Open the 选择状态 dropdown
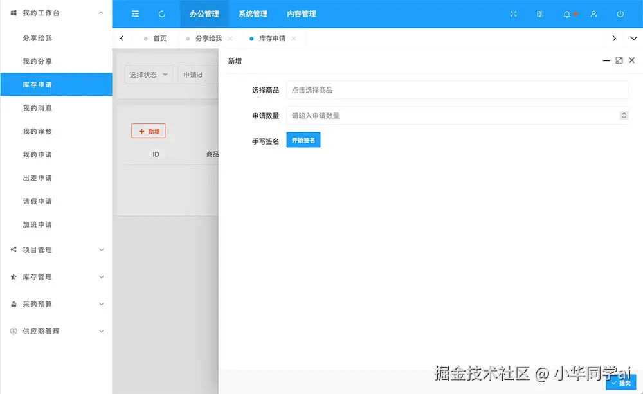Screen dimensions: 643x394 pos(149,75)
